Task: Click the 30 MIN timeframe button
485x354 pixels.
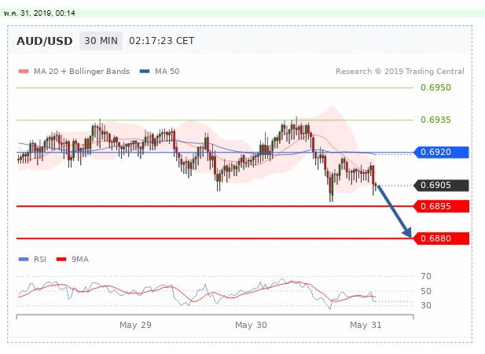Action: (x=101, y=41)
